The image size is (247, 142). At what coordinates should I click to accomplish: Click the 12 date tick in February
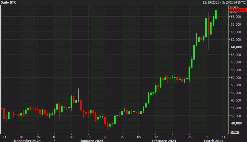pos(156,137)
